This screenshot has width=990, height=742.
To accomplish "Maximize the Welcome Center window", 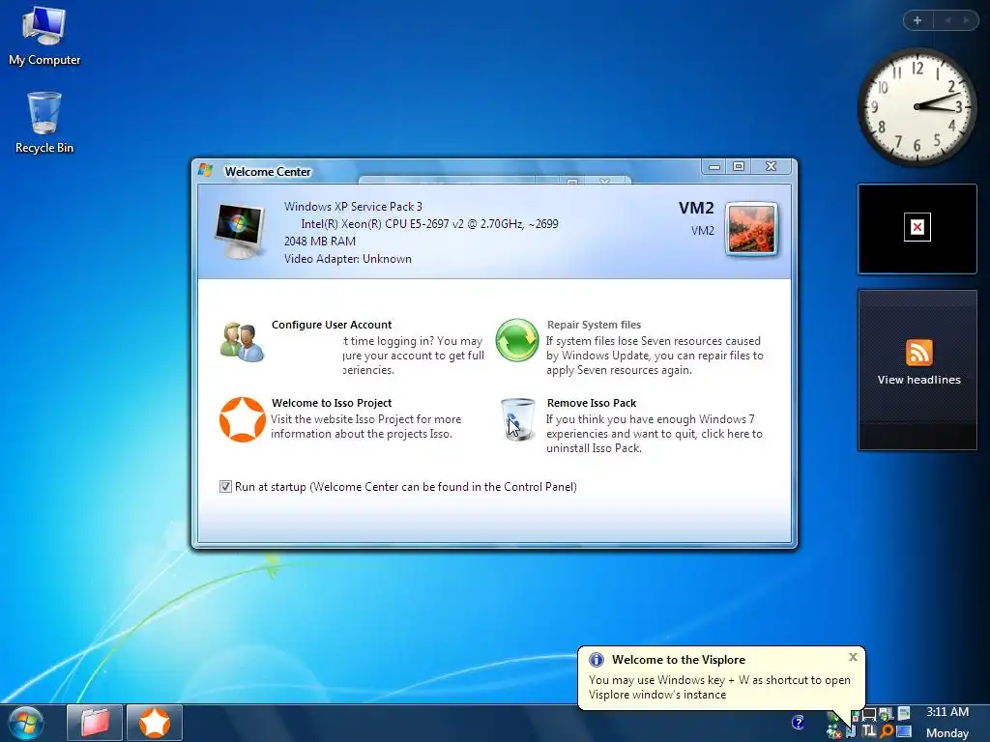I will pyautogui.click(x=738, y=166).
